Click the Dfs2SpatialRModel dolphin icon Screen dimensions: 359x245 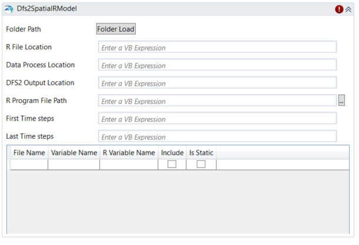click(x=9, y=9)
